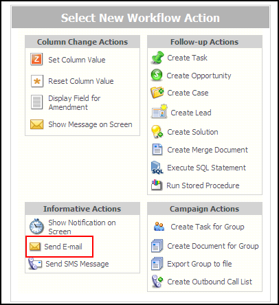The image size is (279, 305).
Task: Click the green pushpin Create Task icon
Action: 157,58
